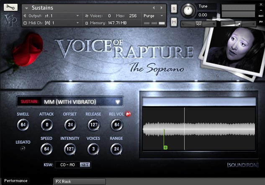Click the Max voices value 256
The image size is (265, 185).
pyautogui.click(x=133, y=16)
